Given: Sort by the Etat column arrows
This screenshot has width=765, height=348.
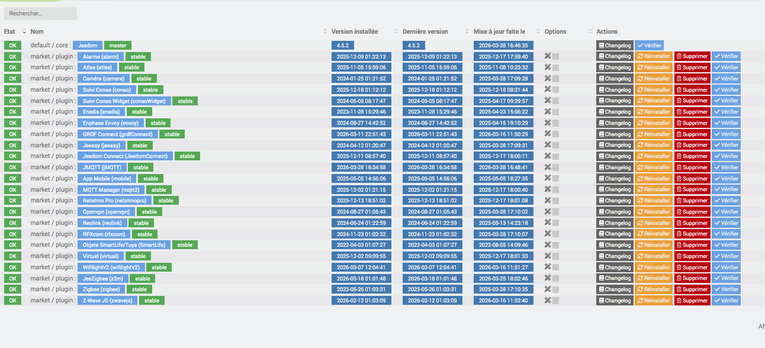Looking at the screenshot, I should point(24,31).
